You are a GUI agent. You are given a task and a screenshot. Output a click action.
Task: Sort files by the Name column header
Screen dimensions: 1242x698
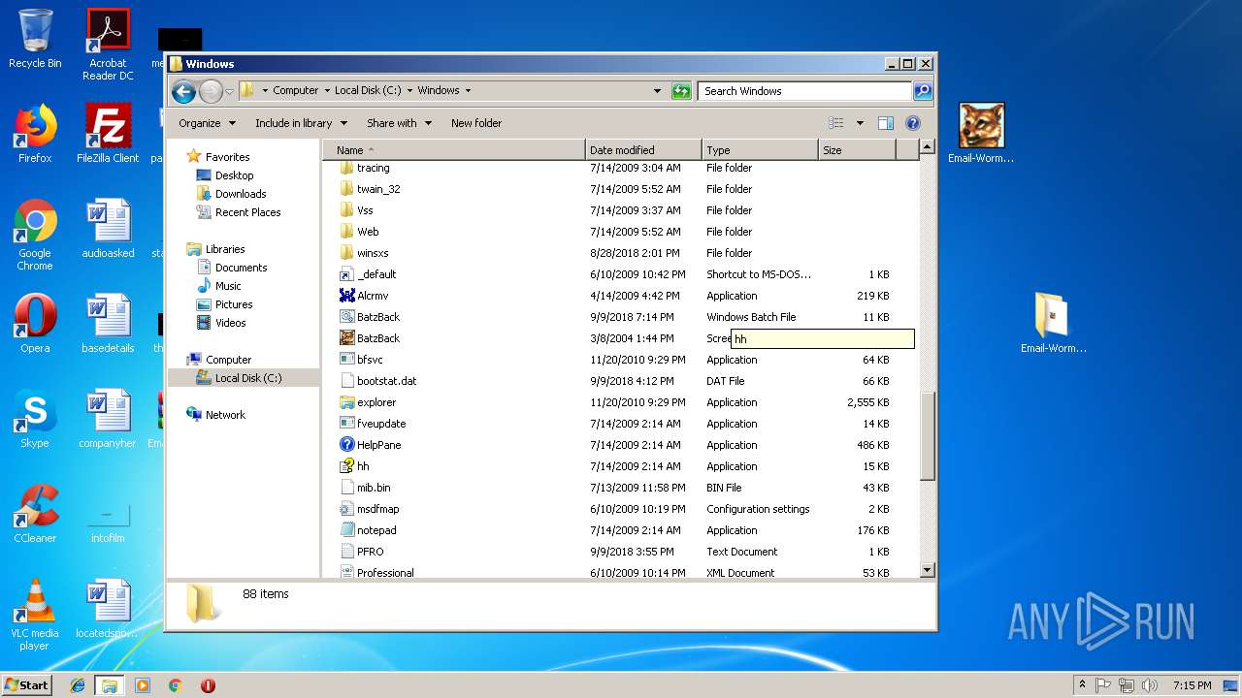[x=454, y=150]
